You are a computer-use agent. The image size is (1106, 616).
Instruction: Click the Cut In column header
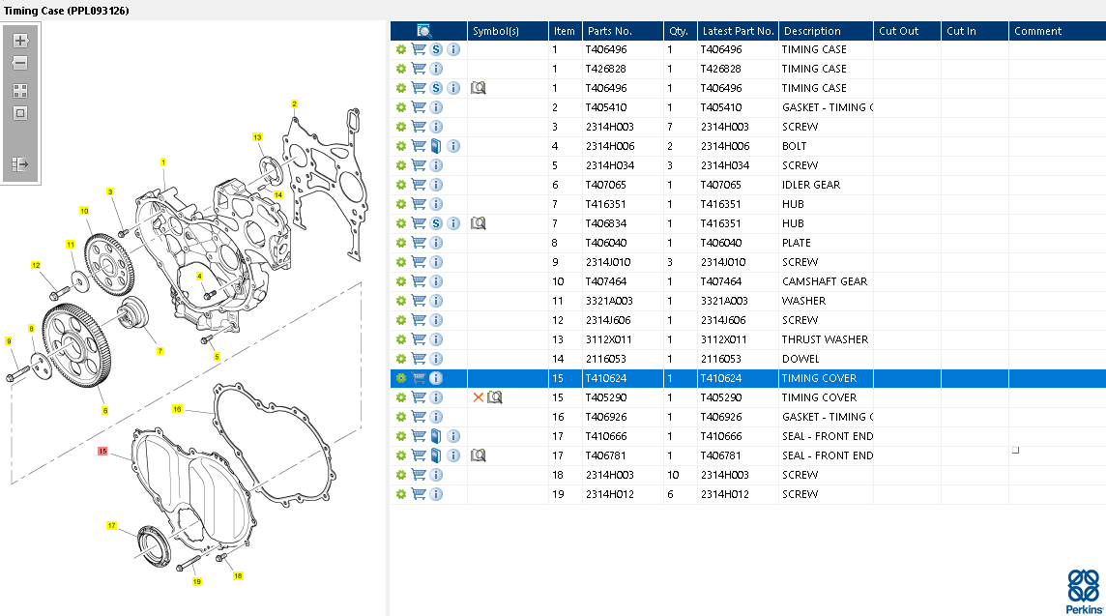[975, 31]
